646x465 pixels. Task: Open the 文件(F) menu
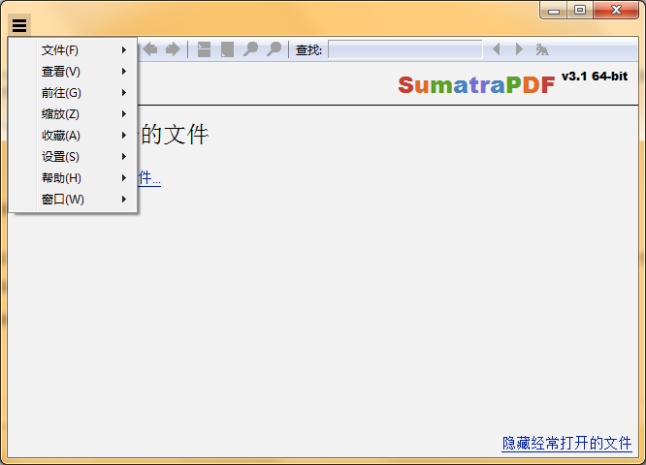73,50
